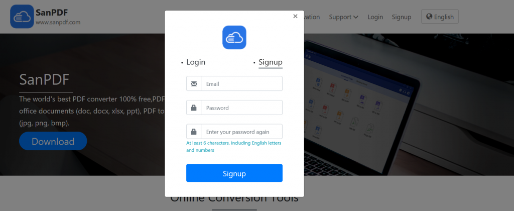The width and height of the screenshot is (514, 211).
Task: Select the Signup tab in dialog
Action: (271, 62)
